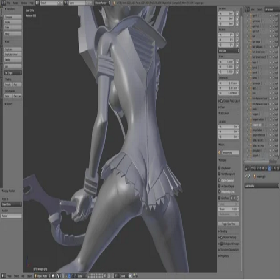Click lock icon beside Location X field
The width and height of the screenshot is (280, 280).
pyautogui.click(x=237, y=13)
